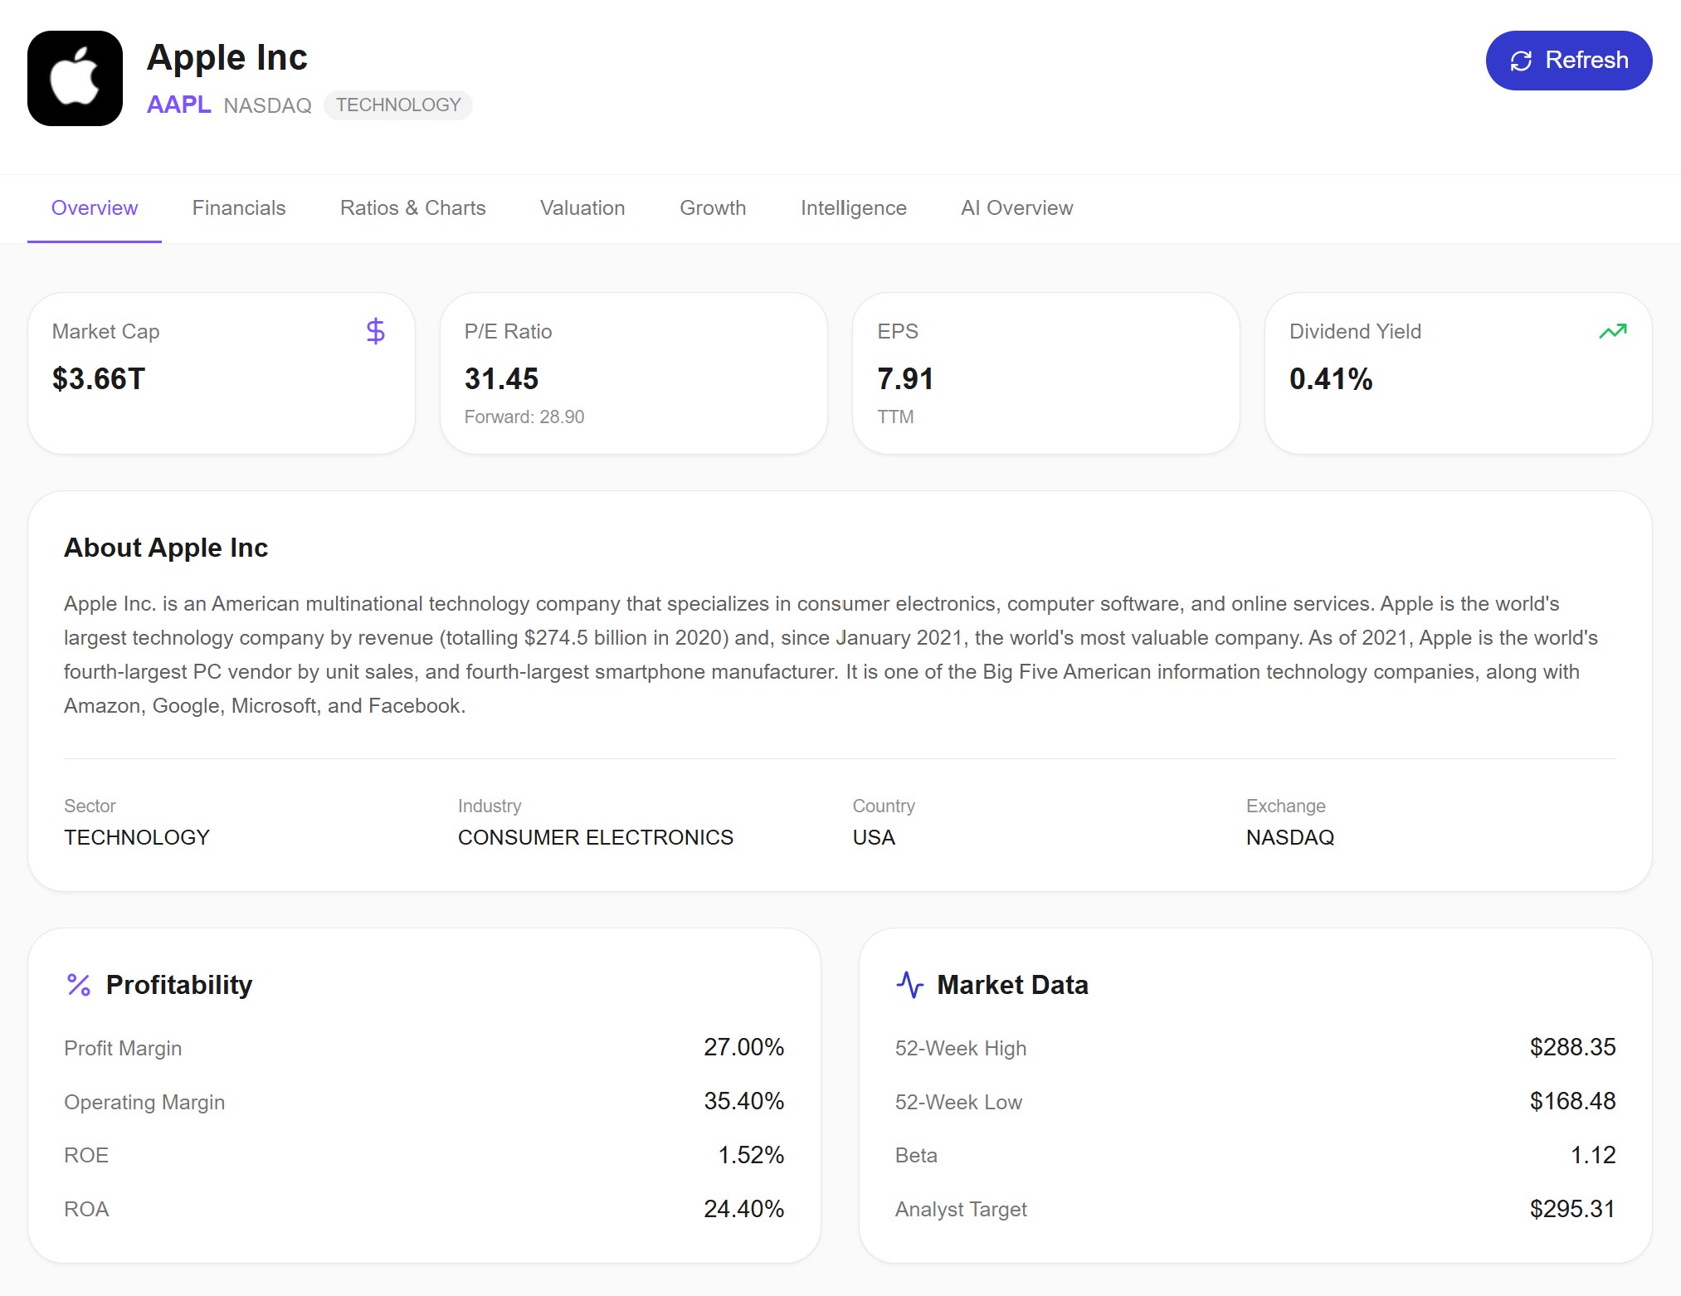
Task: Switch to the Financials tab
Action: pos(238,208)
